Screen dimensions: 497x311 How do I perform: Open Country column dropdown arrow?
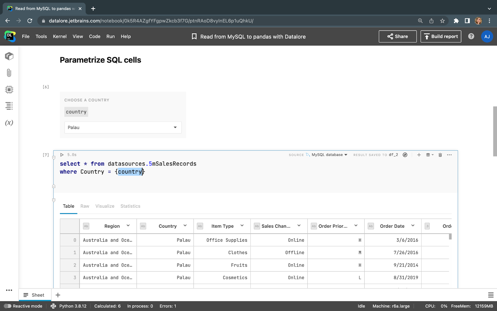[185, 226]
